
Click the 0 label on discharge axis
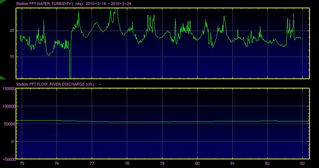[x=13, y=142]
